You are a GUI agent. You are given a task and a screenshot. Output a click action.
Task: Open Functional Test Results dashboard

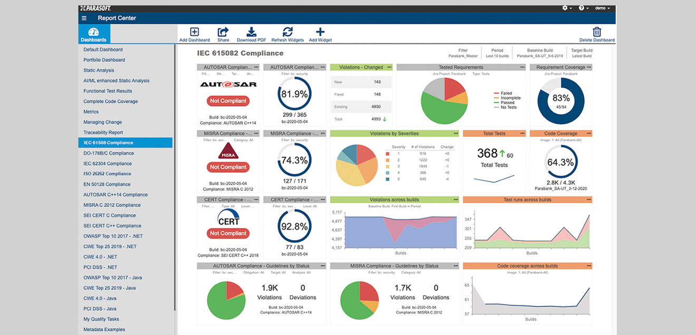108,91
